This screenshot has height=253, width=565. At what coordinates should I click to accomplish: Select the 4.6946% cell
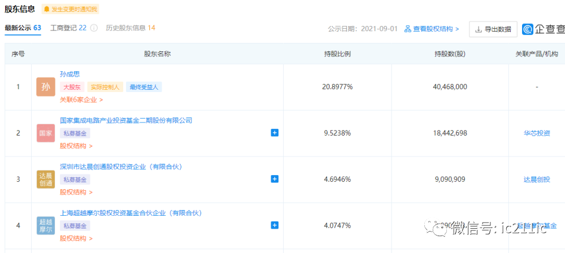[x=337, y=179]
